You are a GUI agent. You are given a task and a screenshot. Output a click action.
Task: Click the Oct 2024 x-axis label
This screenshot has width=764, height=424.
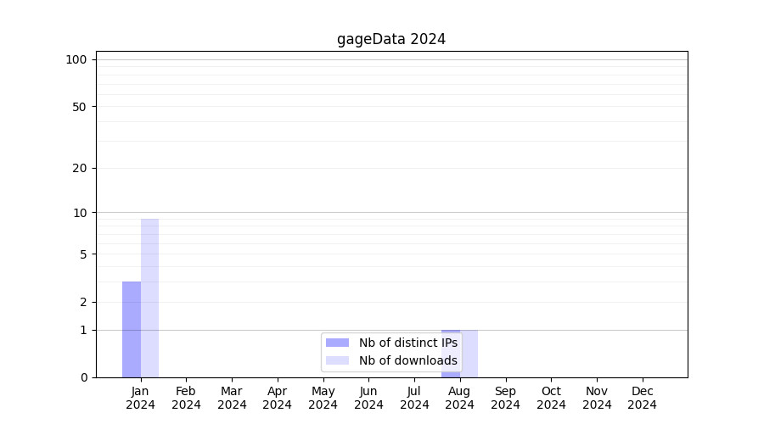551,398
